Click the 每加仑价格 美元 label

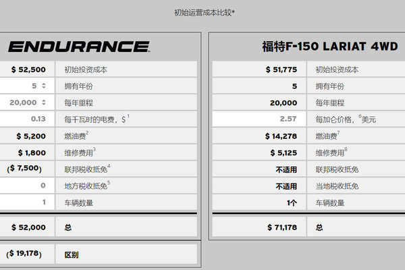pyautogui.click(x=346, y=119)
